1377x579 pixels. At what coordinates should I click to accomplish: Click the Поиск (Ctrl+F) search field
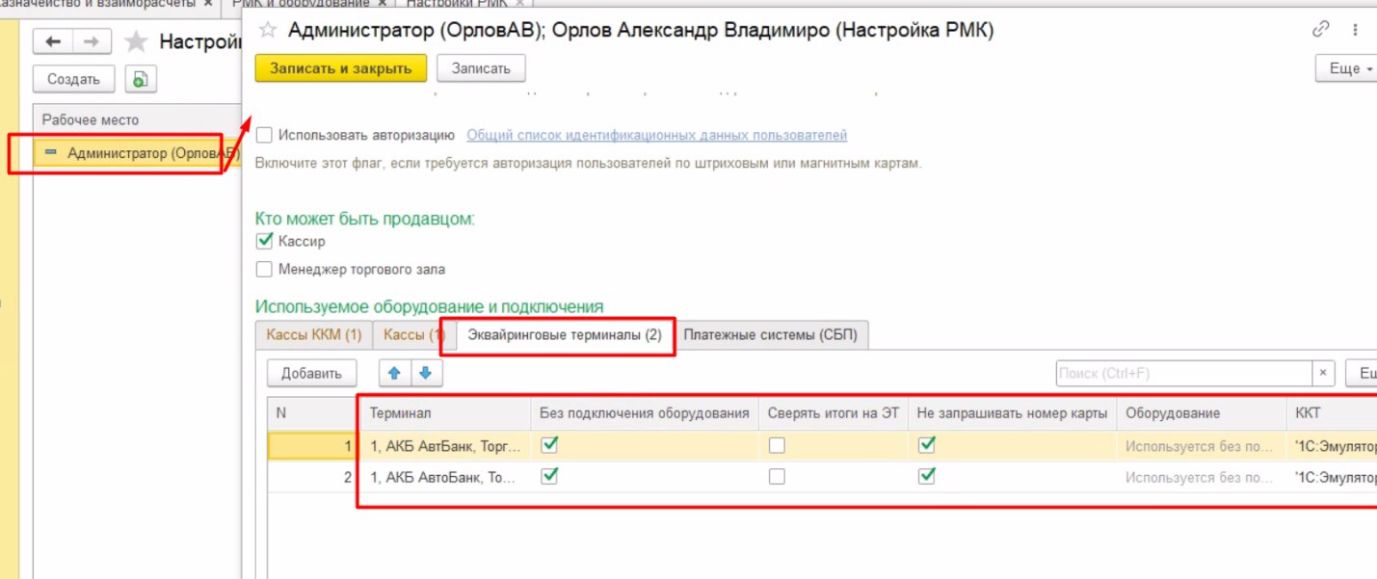coord(1183,373)
